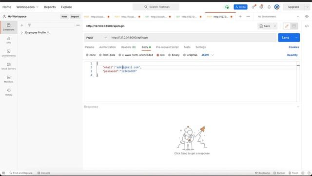
Task: Open the POST method dropdown
Action: point(97,38)
